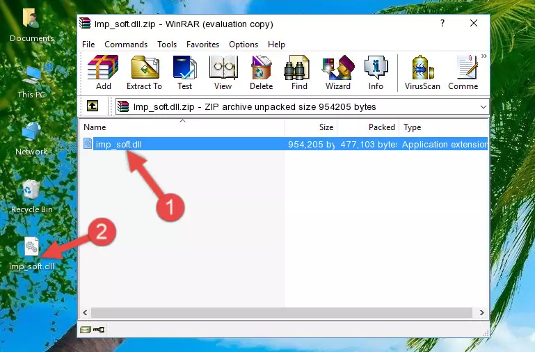Click the Info toolbar icon
535x352 pixels.
click(x=376, y=72)
